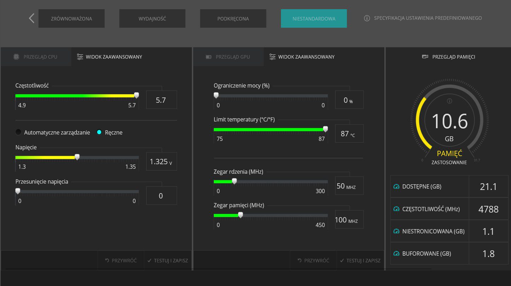This screenshot has width=511, height=286.
Task: Click the Zegar rdzenia slider handle
Action: pyautogui.click(x=234, y=181)
